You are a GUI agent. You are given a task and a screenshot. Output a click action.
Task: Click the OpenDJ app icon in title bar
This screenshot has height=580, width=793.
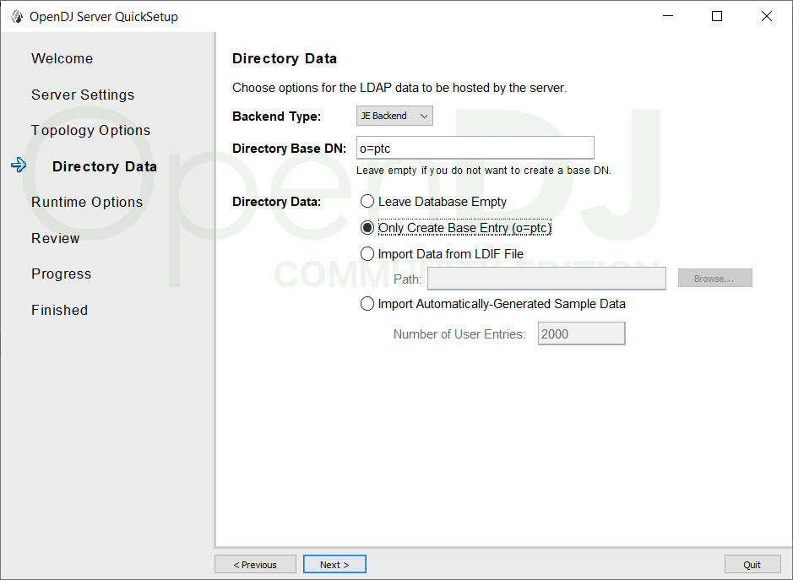click(17, 17)
